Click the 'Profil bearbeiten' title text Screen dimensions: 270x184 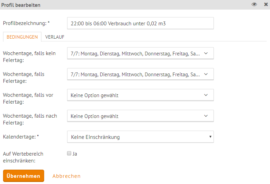pyautogui.click(x=21, y=5)
